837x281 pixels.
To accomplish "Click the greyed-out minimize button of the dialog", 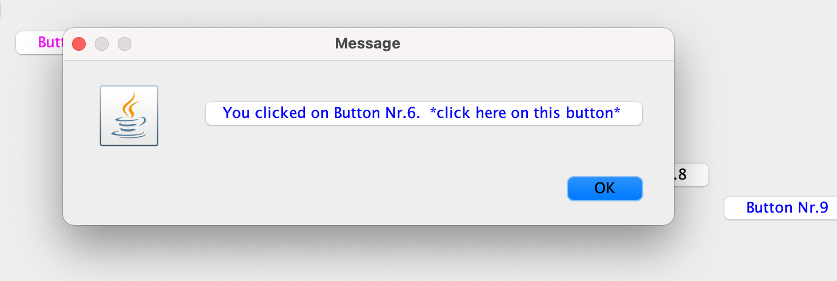I will pyautogui.click(x=102, y=44).
